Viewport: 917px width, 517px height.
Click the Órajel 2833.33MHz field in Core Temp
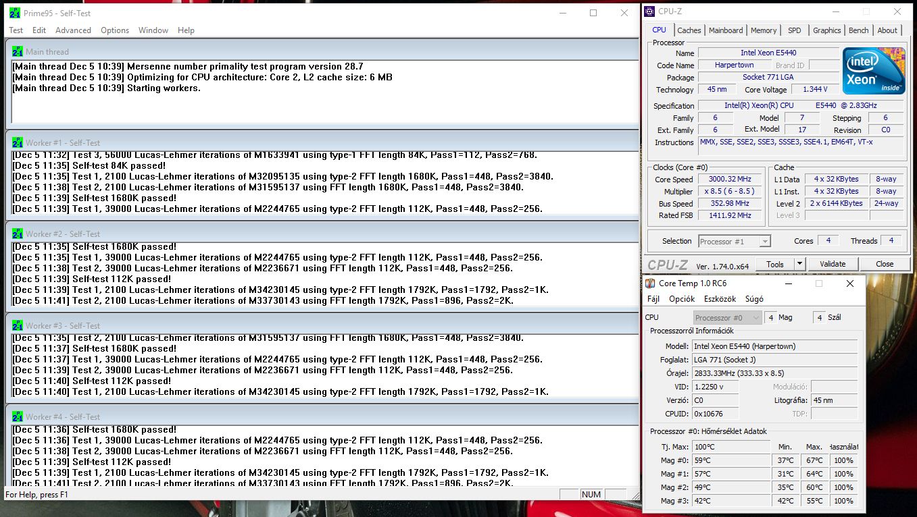click(775, 373)
